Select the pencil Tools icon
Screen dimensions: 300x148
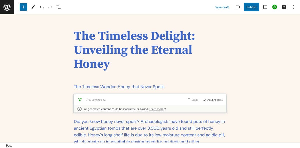[x=33, y=7]
